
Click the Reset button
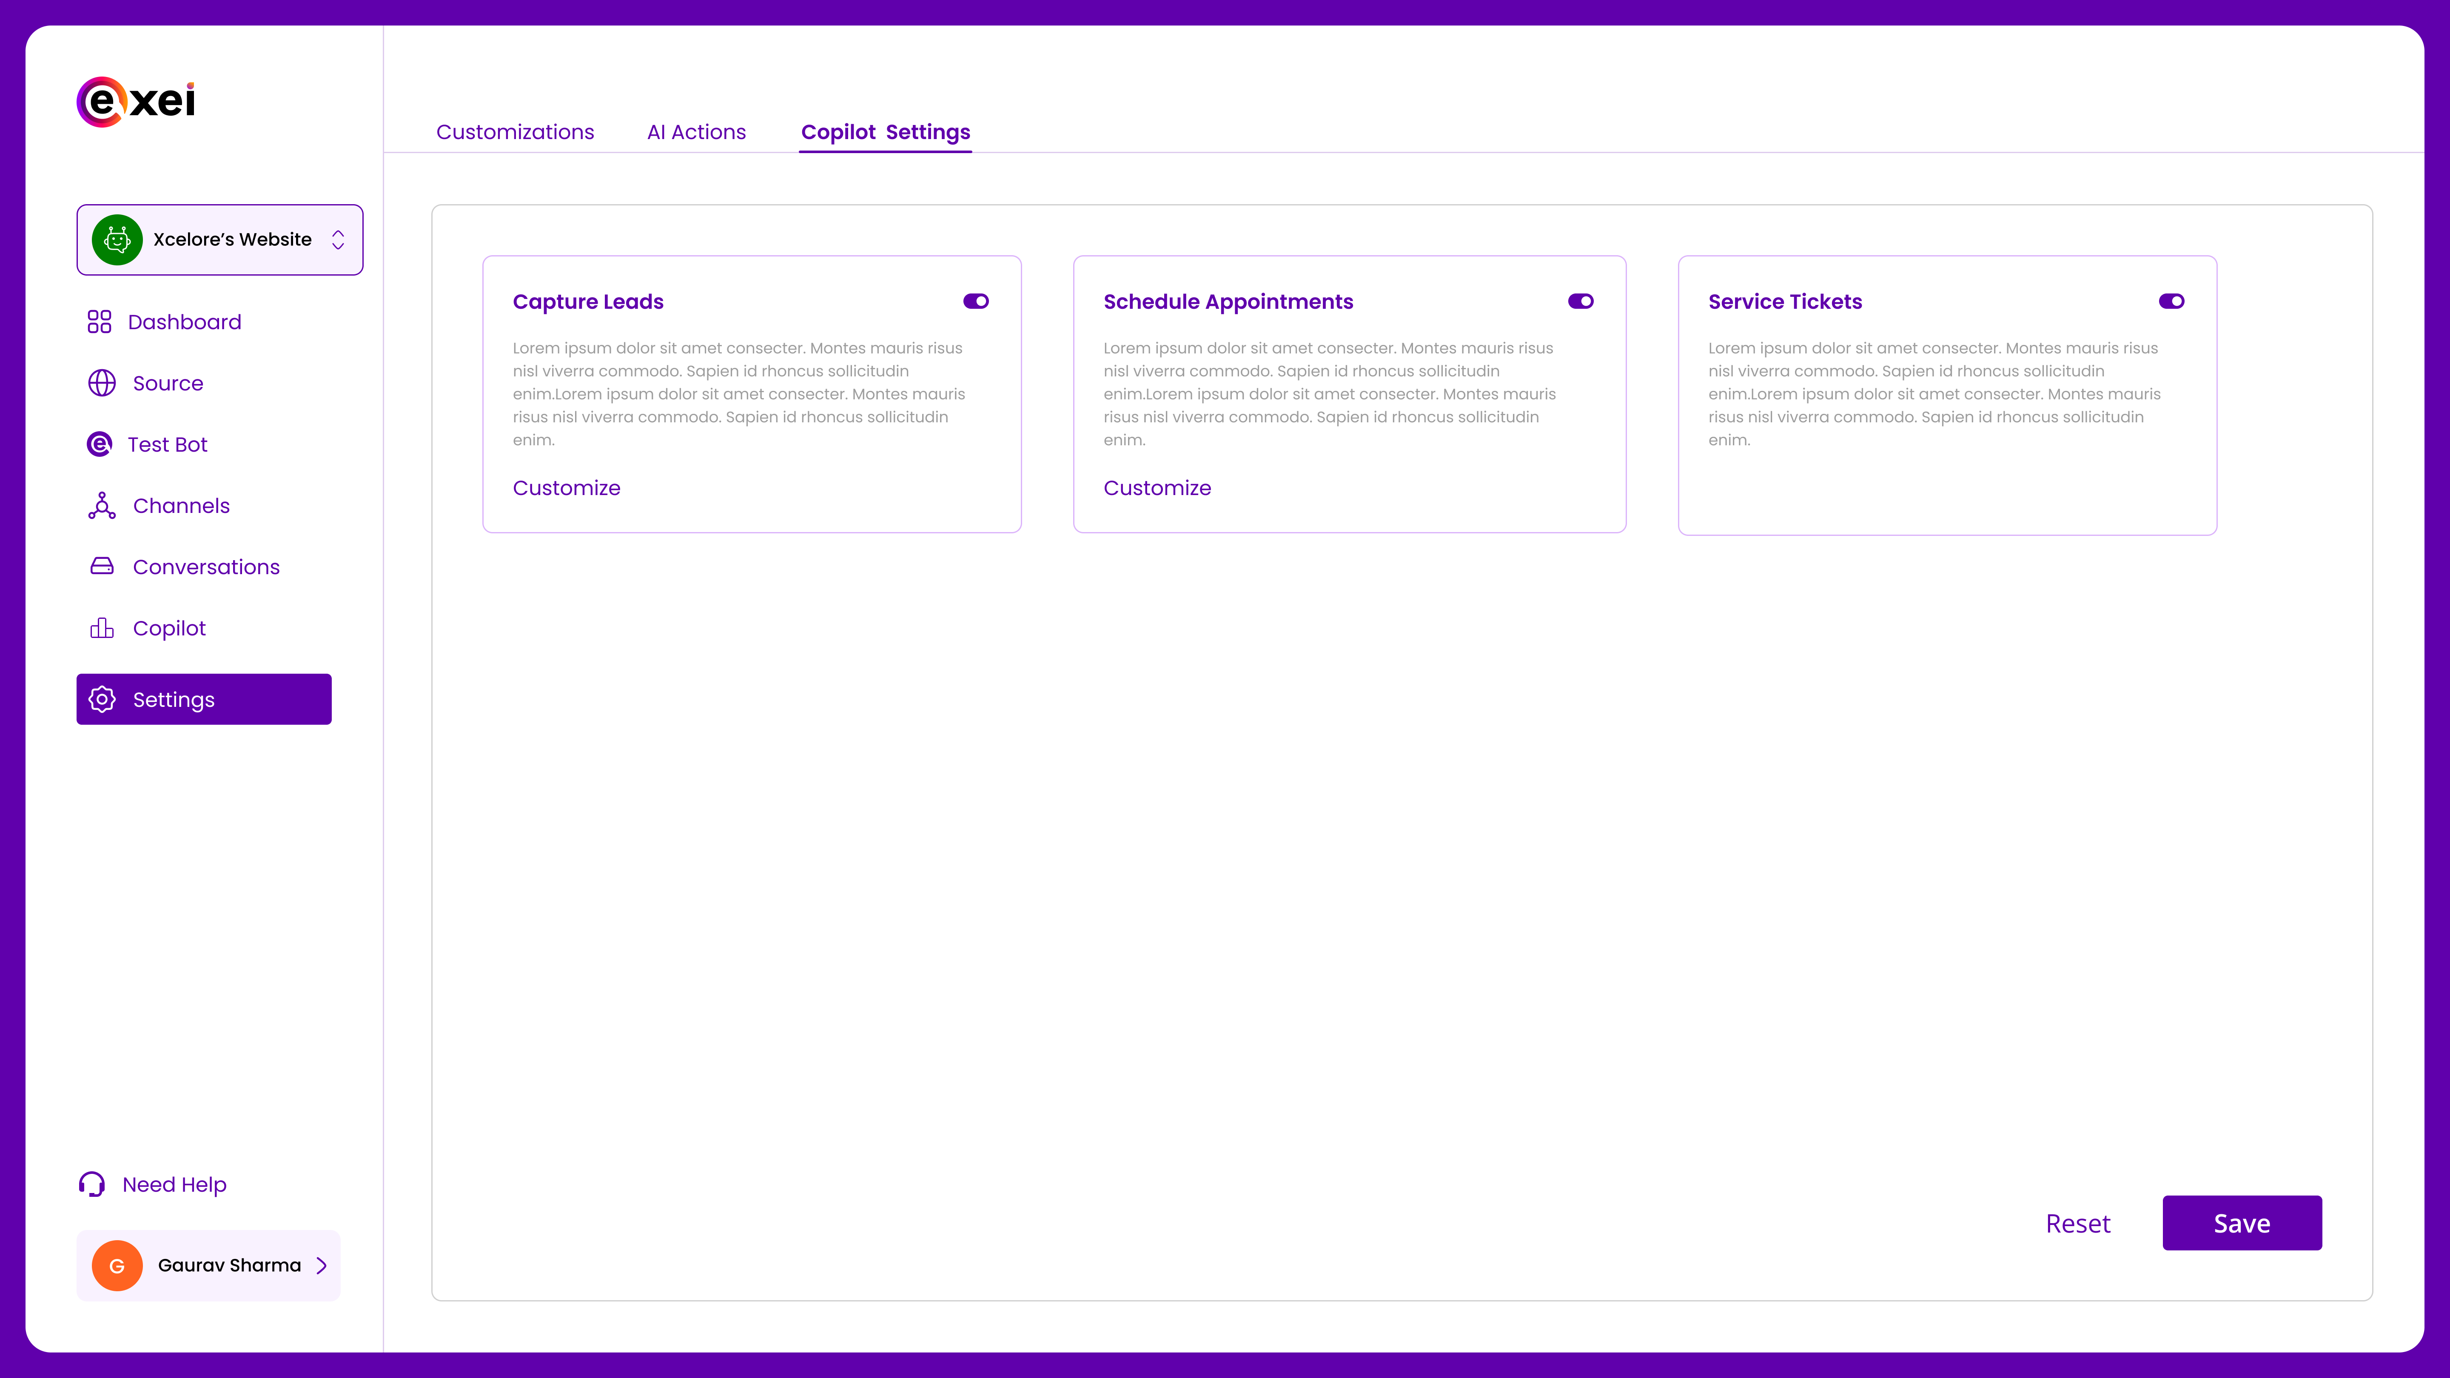pos(2078,1224)
